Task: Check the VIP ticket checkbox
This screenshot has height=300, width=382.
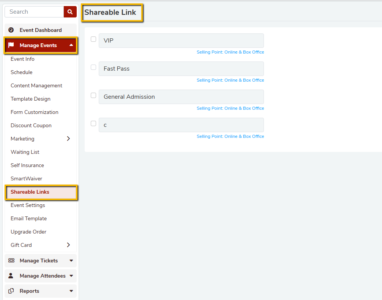Action: click(93, 39)
